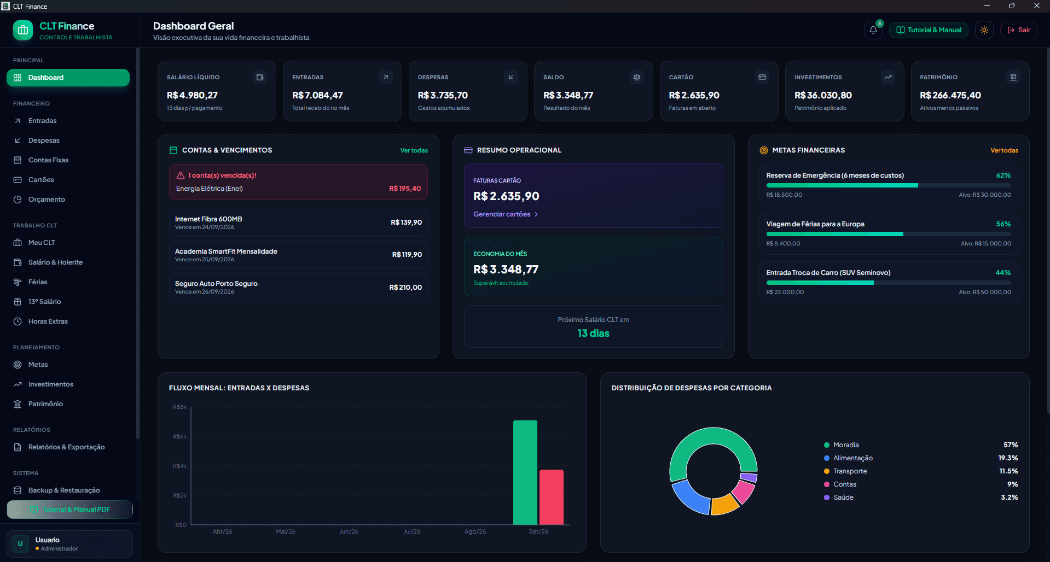1050x562 pixels.
Task: Open Cartões section in sidebar
Action: pos(68,180)
